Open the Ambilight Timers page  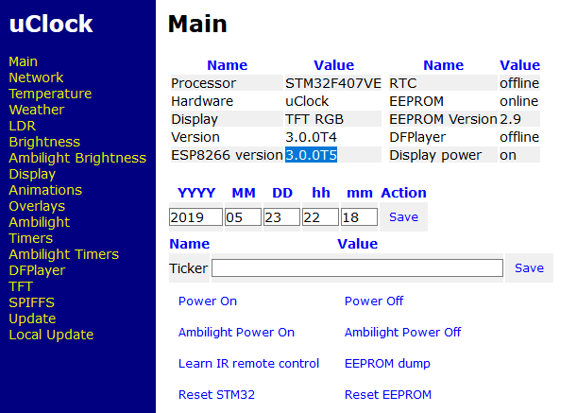[x=63, y=254]
